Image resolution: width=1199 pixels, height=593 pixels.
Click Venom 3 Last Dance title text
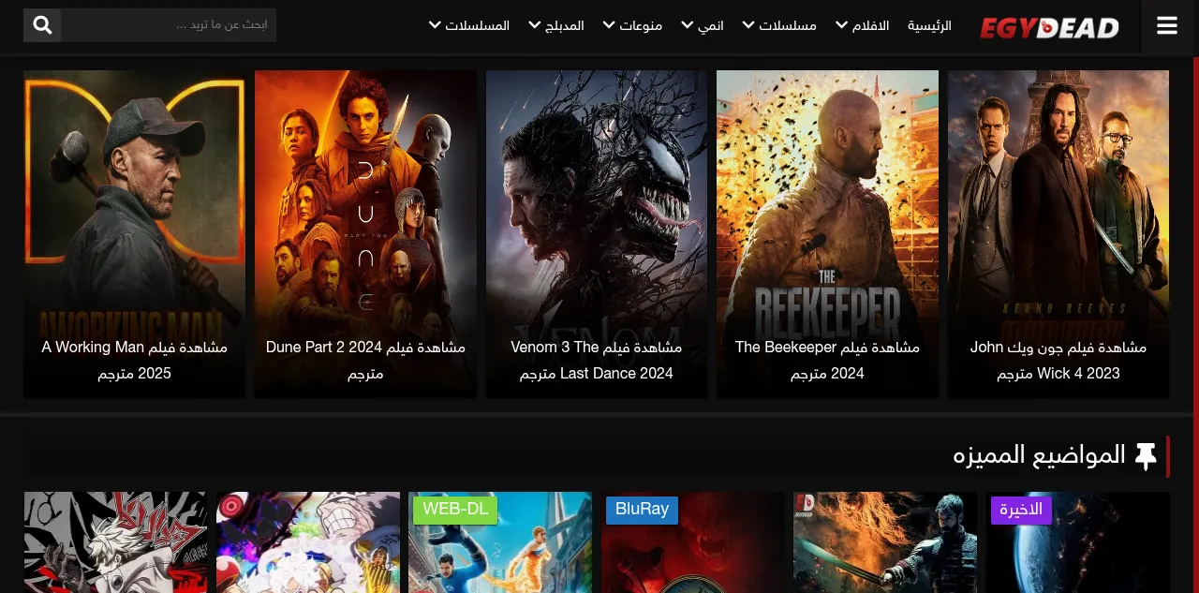click(x=597, y=361)
